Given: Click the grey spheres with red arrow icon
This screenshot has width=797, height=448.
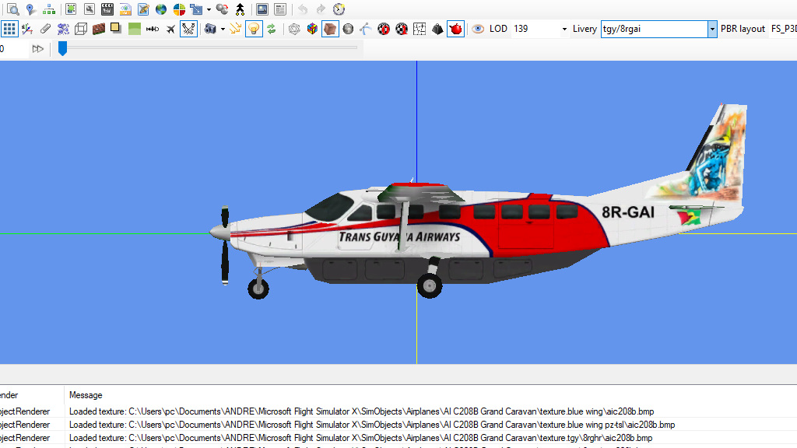Looking at the screenshot, I should (222, 9).
